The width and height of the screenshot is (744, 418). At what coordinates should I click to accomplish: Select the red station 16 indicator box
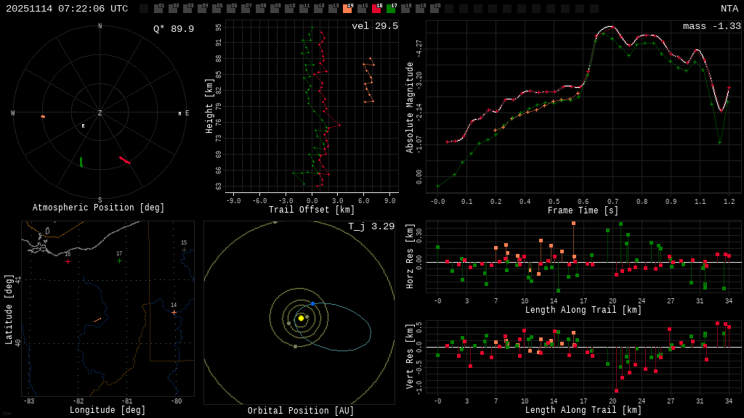376,9
